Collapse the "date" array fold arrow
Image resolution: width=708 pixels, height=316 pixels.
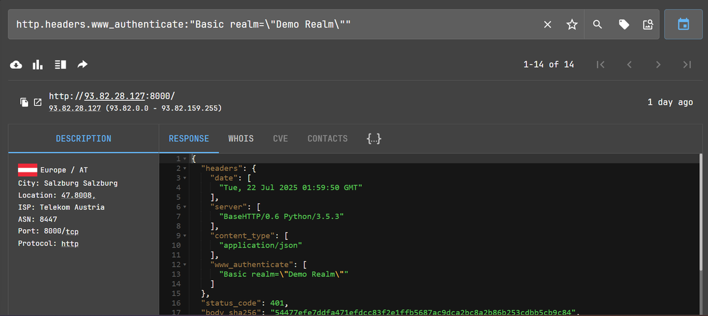(x=185, y=178)
